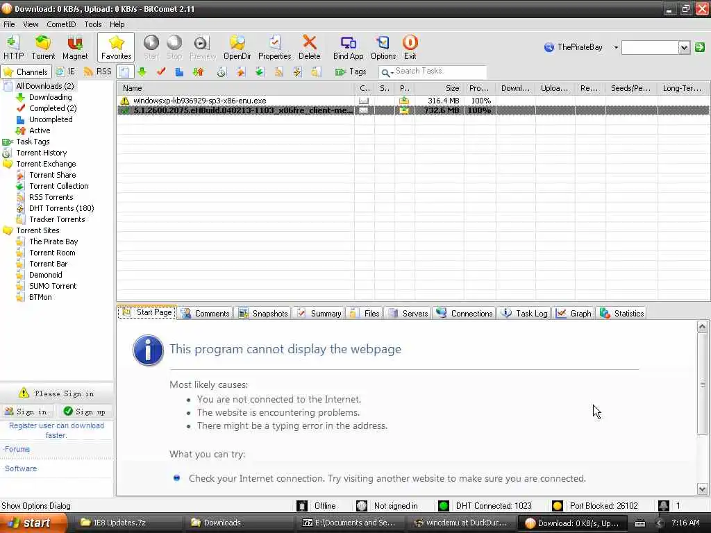The height and width of the screenshot is (533, 711).
Task: Add a Magnet link
Action: (x=75, y=48)
